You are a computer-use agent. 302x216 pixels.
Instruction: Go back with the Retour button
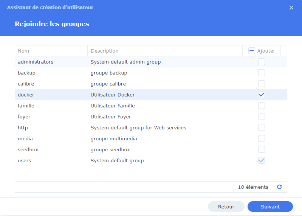pyautogui.click(x=226, y=207)
